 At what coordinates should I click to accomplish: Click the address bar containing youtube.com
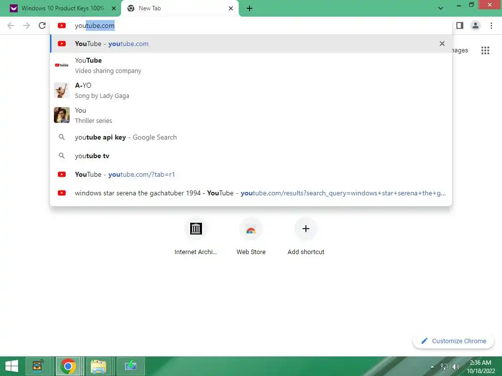pos(251,25)
